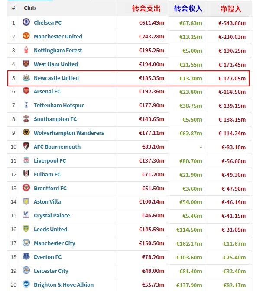The width and height of the screenshot is (260, 291).
Task: Sort by the 净投入 column header
Action: (x=231, y=9)
